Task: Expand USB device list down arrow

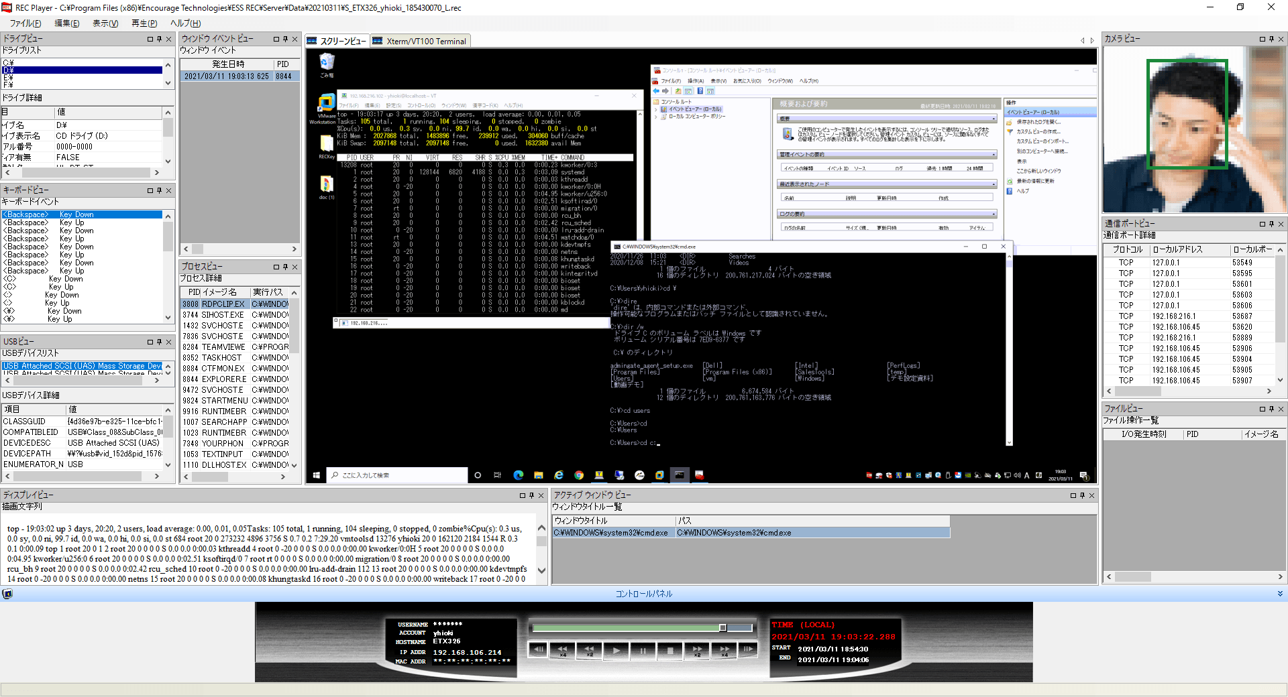Action: click(x=168, y=373)
